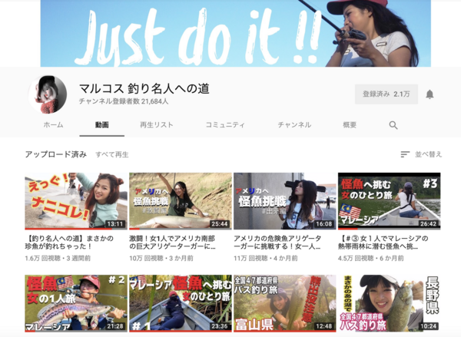The width and height of the screenshot is (461, 337).
Task: Expand the アップロード済み uploads filter
Action: [x=55, y=154]
